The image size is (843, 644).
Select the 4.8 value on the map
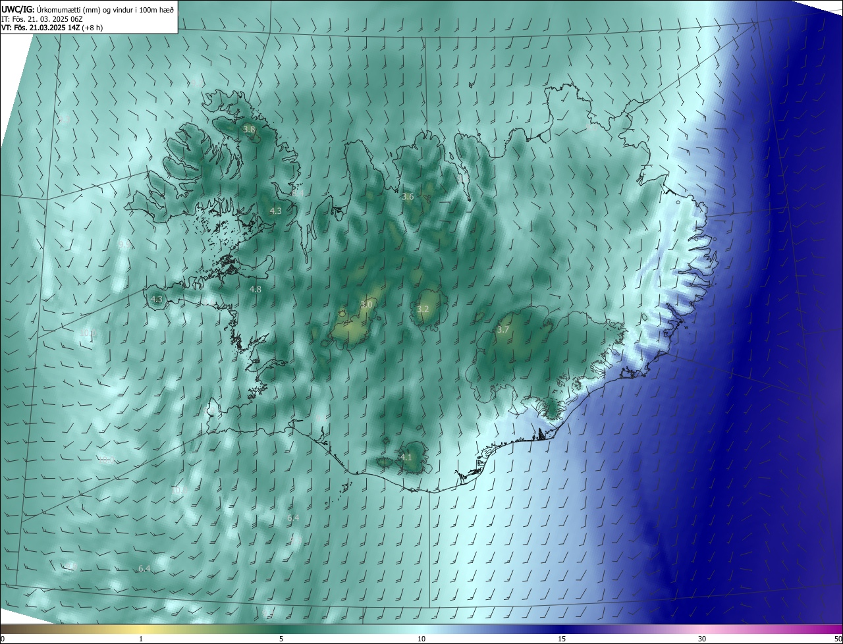pos(256,289)
